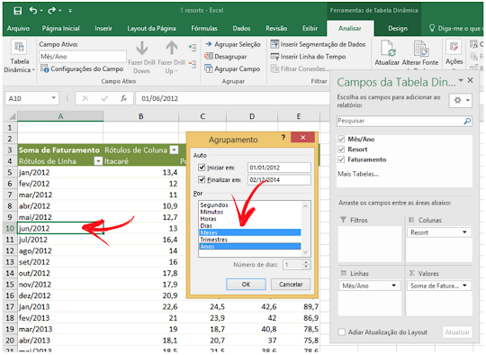Switch to the Layout da Página tab
Image resolution: width=486 pixels, height=355 pixels.
[x=151, y=28]
